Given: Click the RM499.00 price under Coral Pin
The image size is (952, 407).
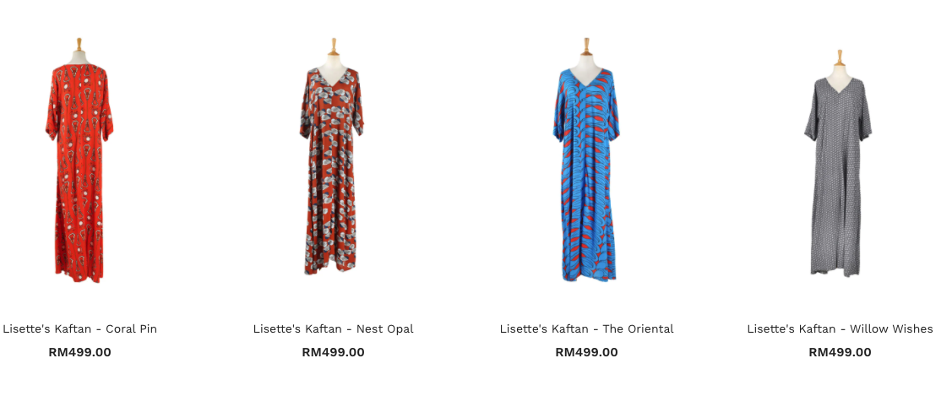Looking at the screenshot, I should 79,352.
